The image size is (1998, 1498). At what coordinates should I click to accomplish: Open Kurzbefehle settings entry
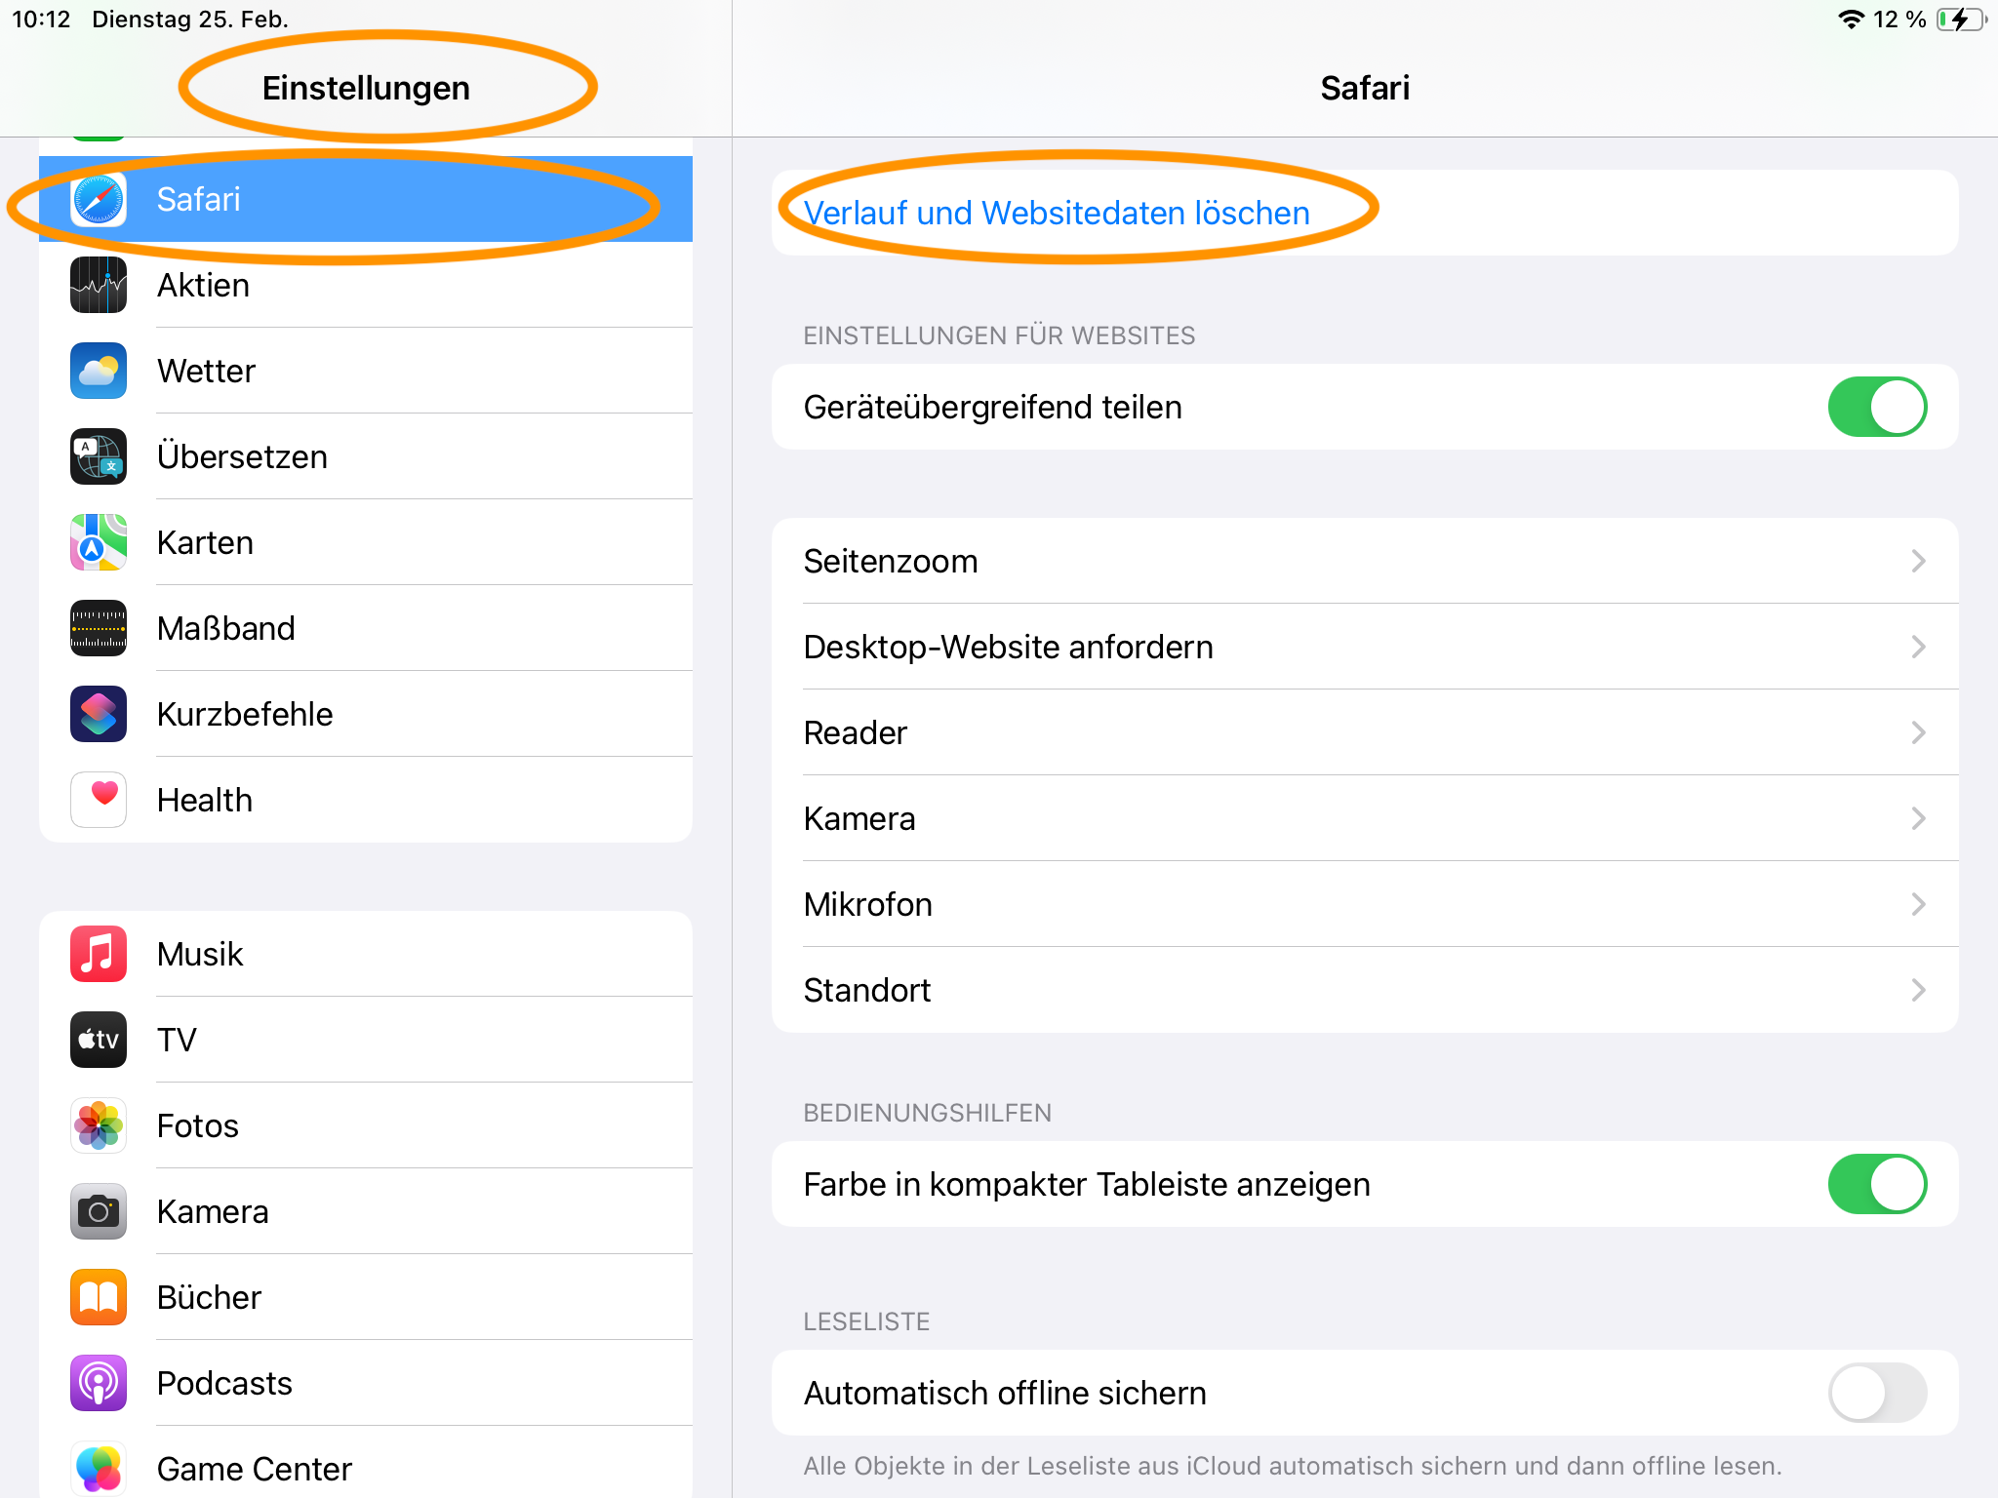(x=366, y=714)
